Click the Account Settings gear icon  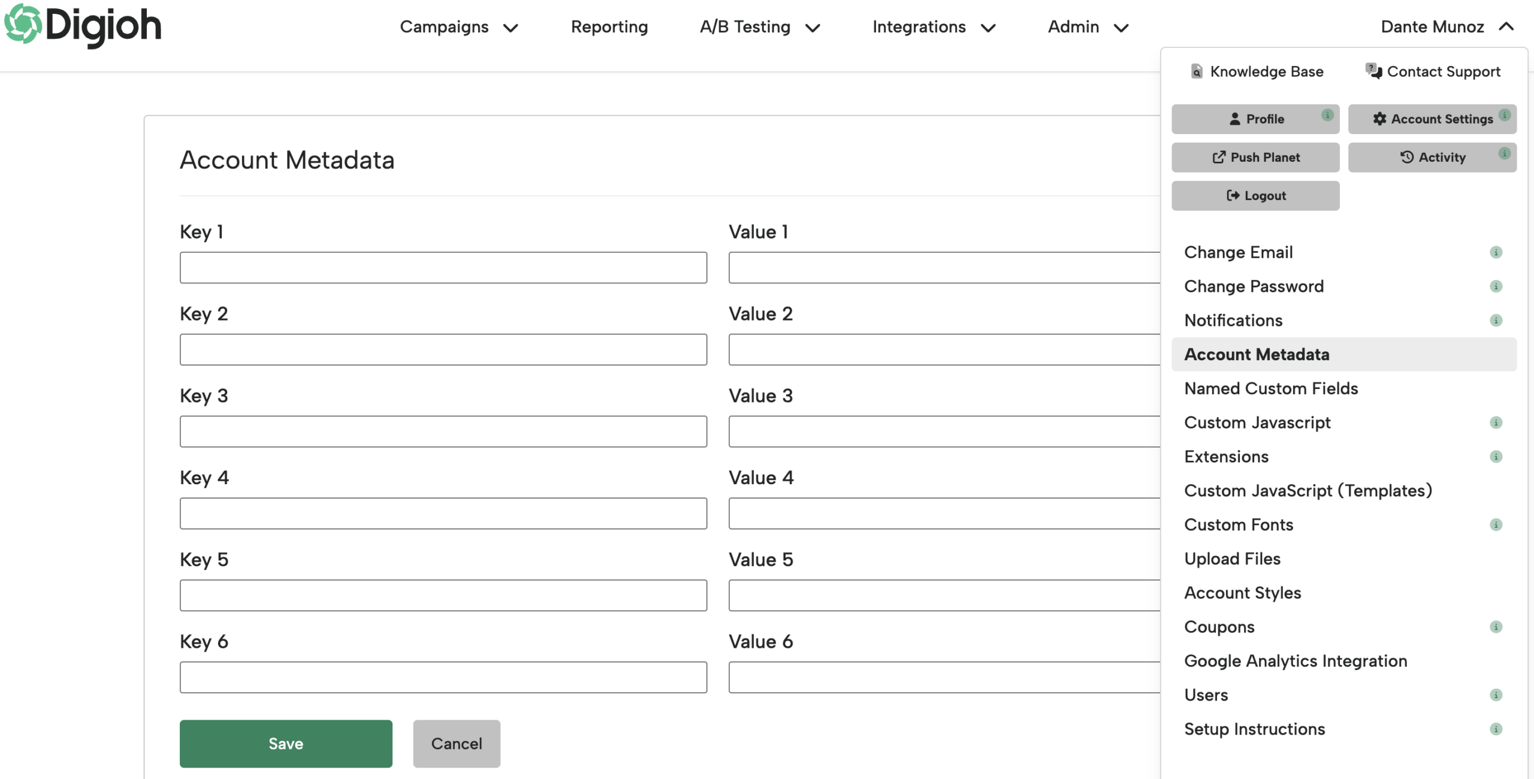coord(1380,119)
